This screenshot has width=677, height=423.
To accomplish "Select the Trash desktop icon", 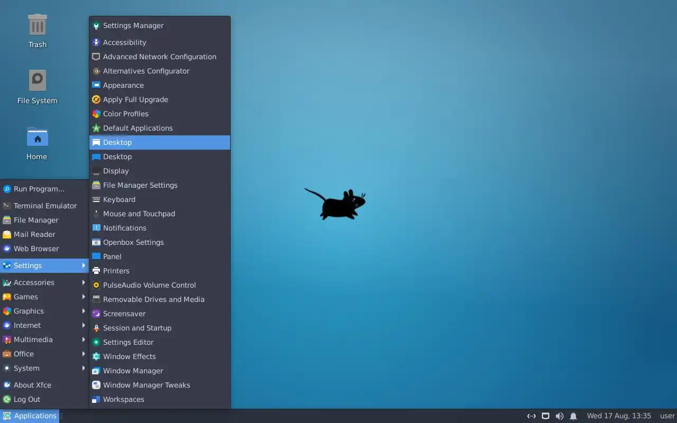I will coord(37,31).
